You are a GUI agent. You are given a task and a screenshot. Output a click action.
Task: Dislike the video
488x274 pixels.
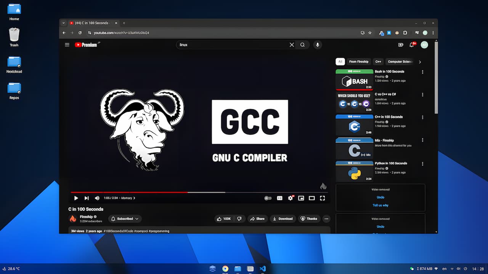[239, 219]
